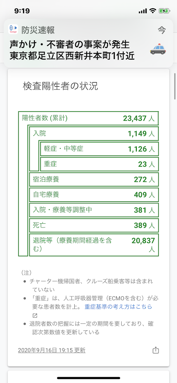
Task: Tap the police car emoji in notification
Action: click(158, 49)
